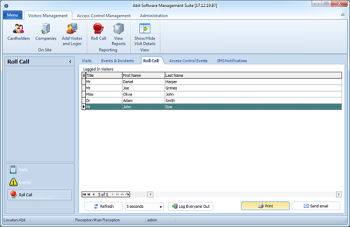Open the Events & Incidents tab
Viewport: 350px width, 227px height.
[117, 61]
